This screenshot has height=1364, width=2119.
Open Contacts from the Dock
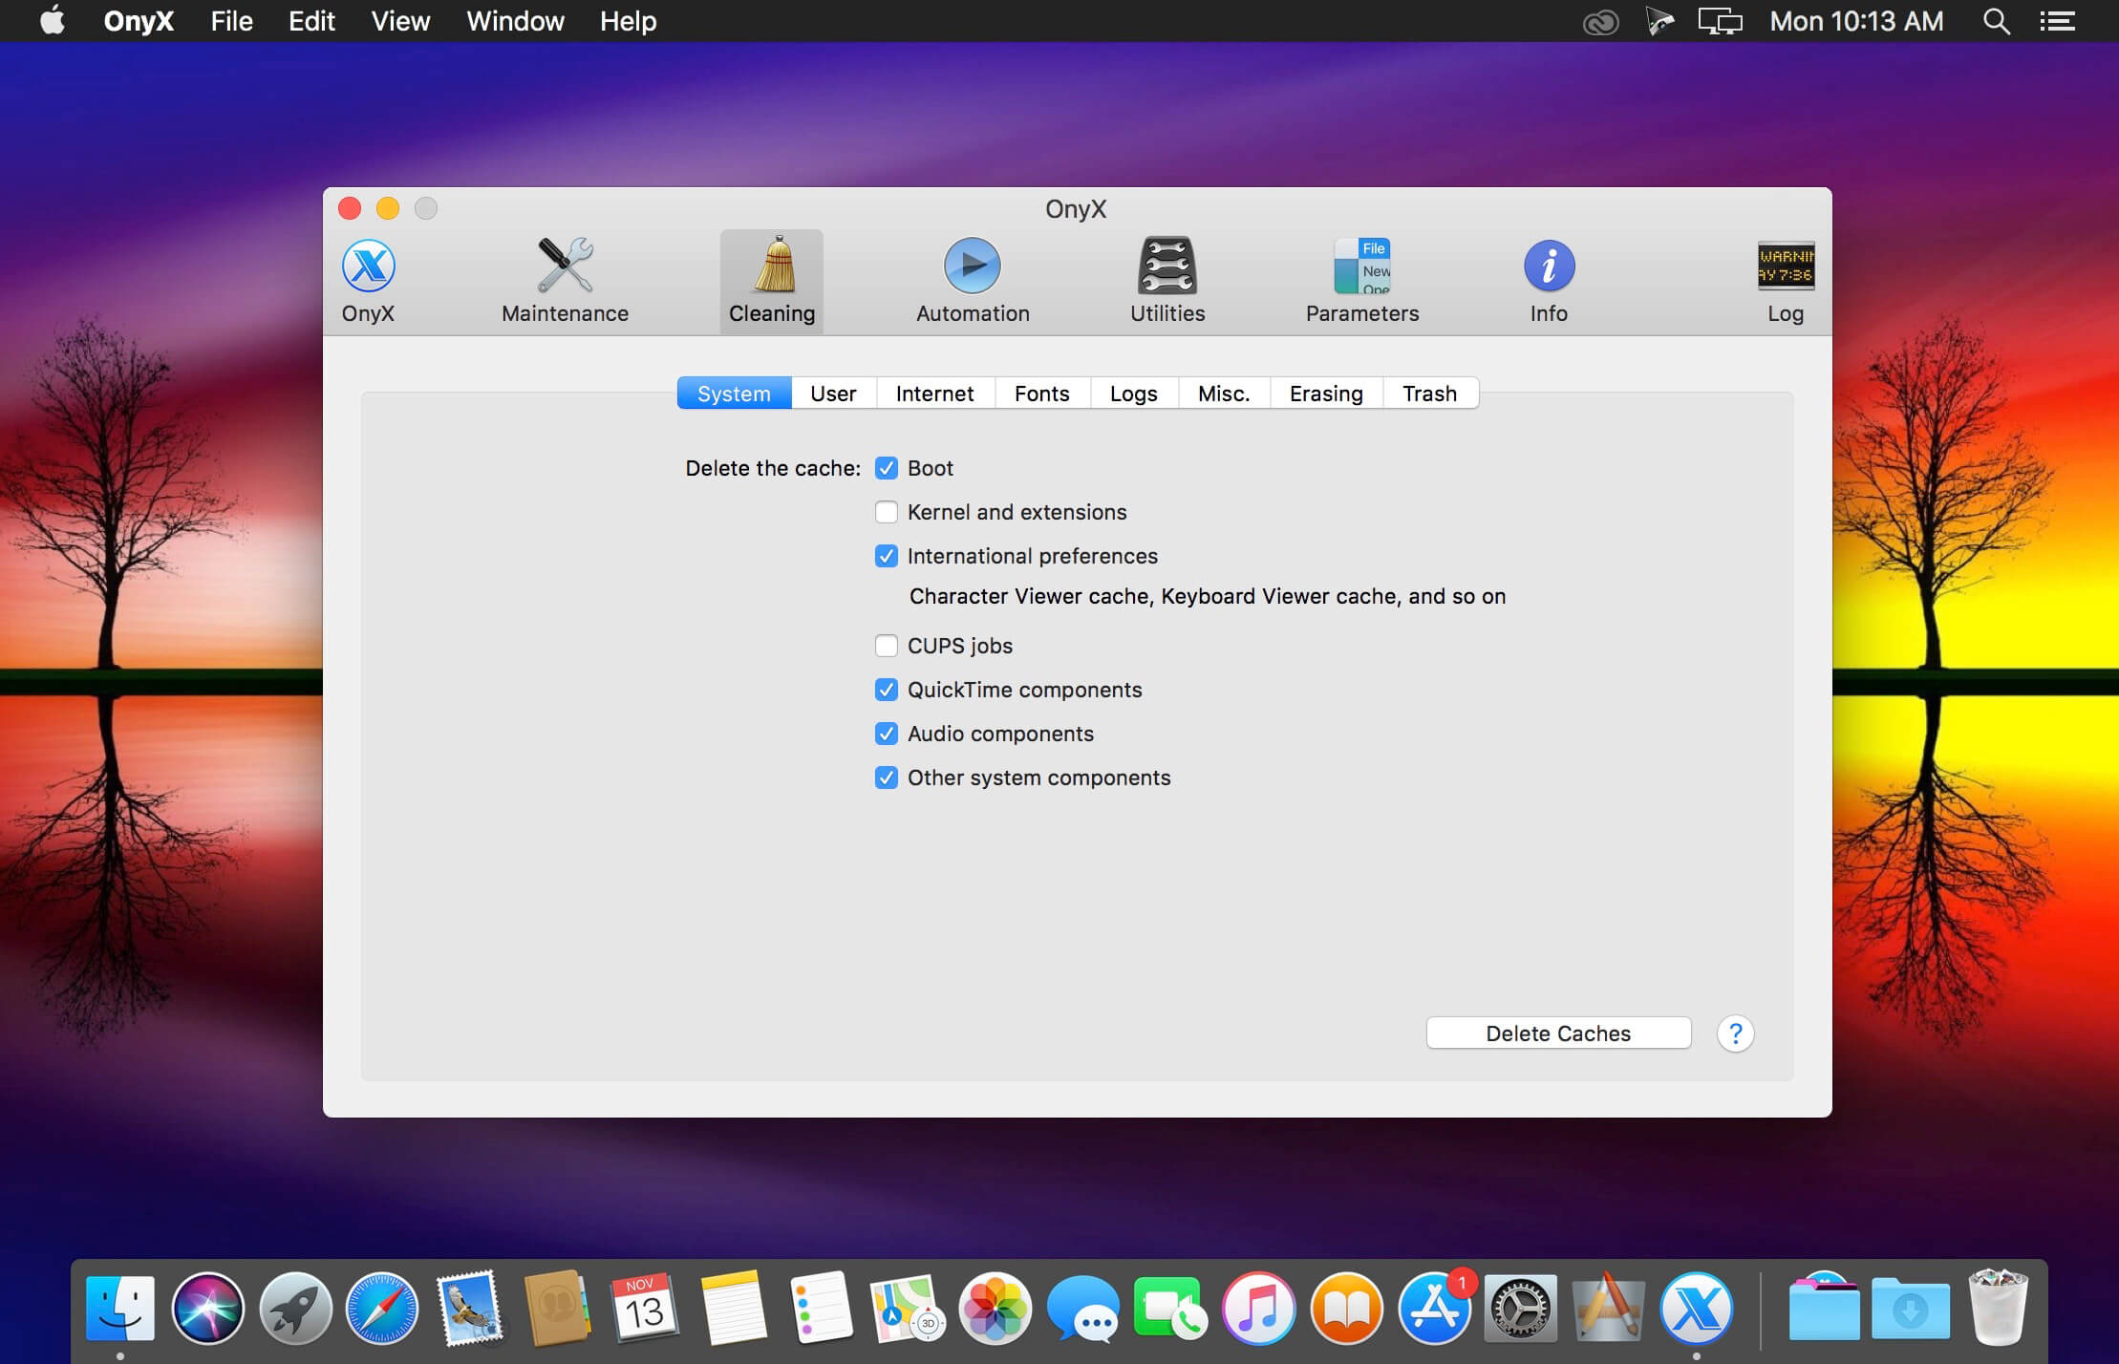click(x=558, y=1308)
